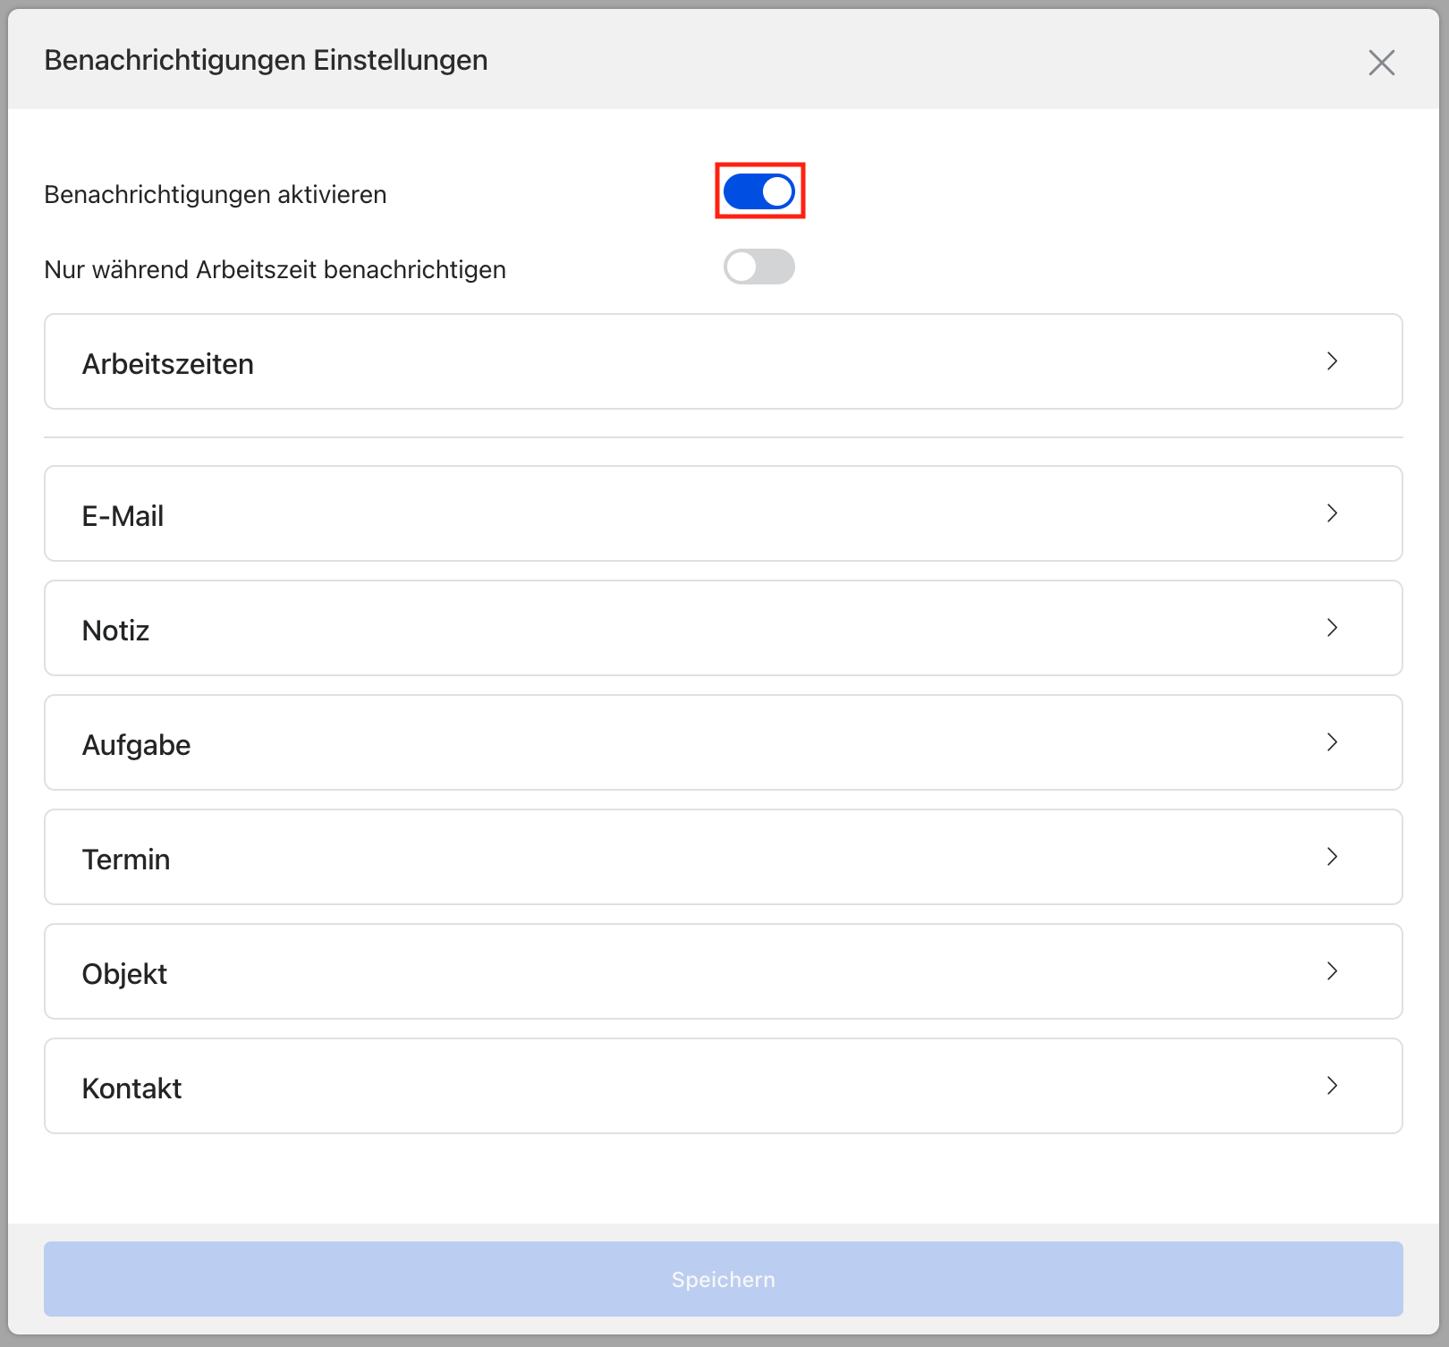Open the Objekt settings entry
The height and width of the screenshot is (1347, 1449).
pos(125,974)
